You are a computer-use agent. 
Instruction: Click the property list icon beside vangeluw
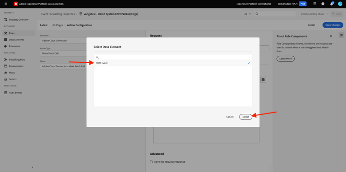point(81,14)
